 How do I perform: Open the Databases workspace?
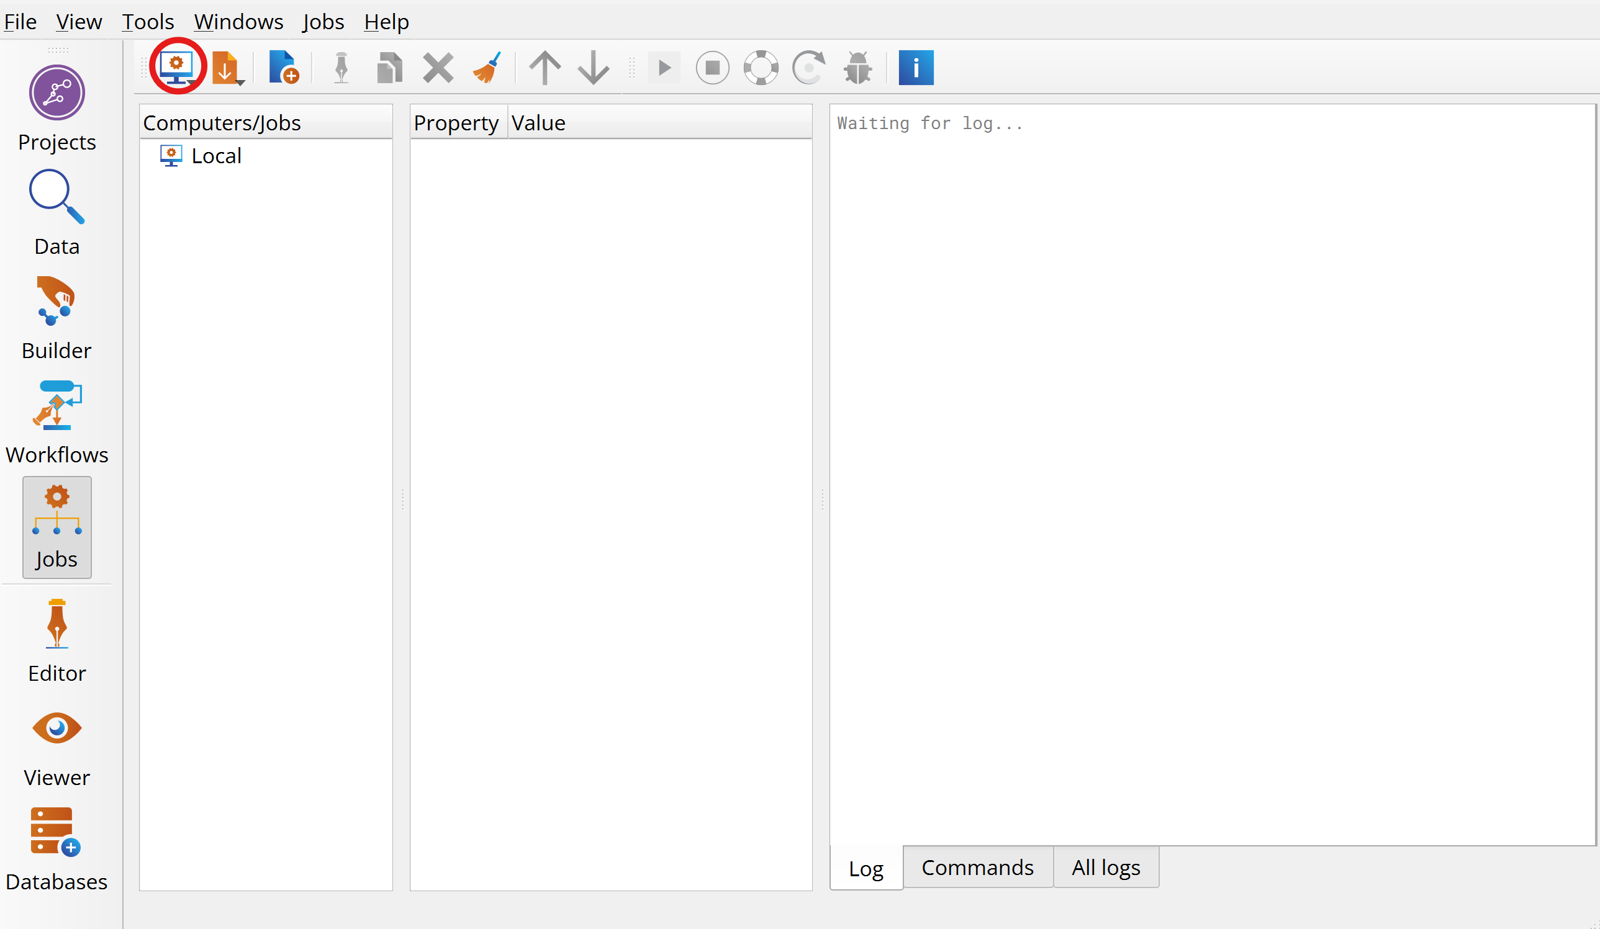(x=56, y=849)
